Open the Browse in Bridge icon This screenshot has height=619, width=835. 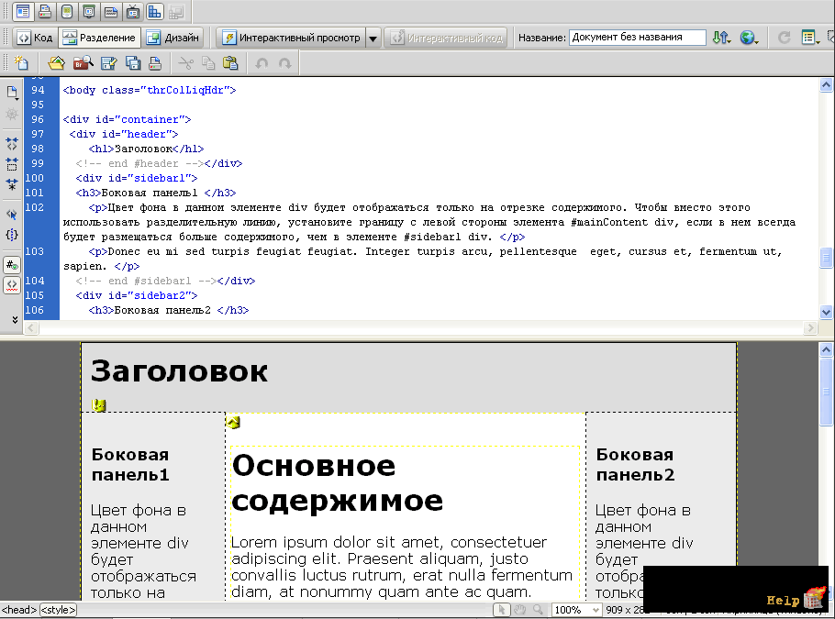point(83,63)
